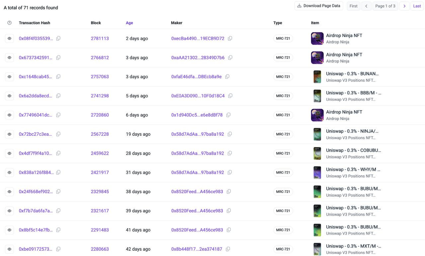Preview details of transaction 0xf7b7da6fa7a
Image resolution: width=425 pixels, height=256 pixels.
click(9, 211)
